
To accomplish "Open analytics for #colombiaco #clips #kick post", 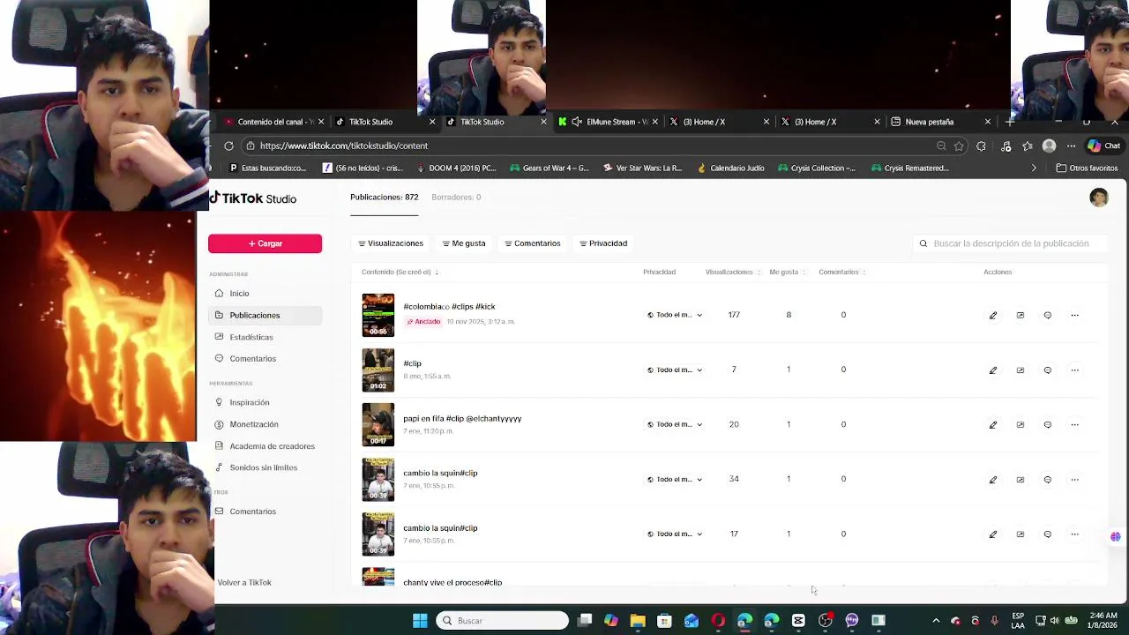I will tap(1021, 315).
